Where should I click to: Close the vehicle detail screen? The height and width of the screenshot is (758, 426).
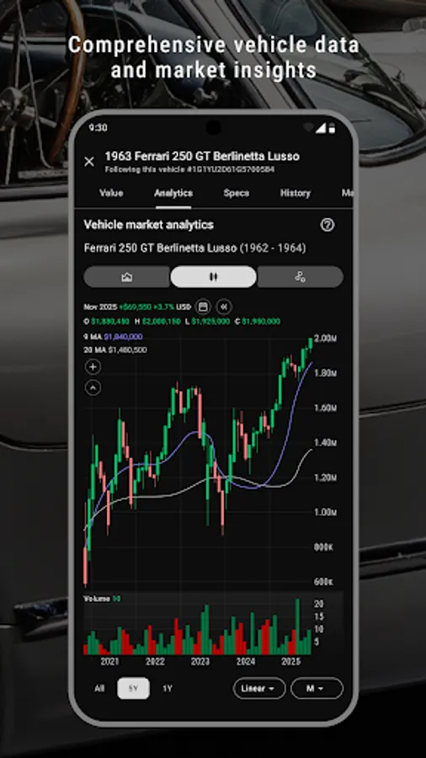(89, 162)
